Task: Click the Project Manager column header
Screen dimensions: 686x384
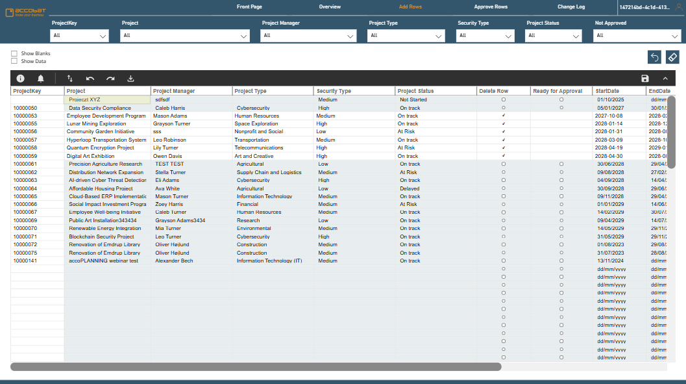Action: (x=191, y=91)
